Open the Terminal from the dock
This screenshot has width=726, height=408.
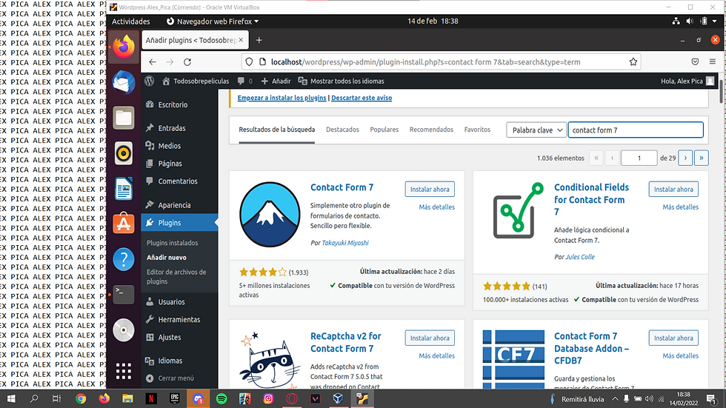pos(124,295)
